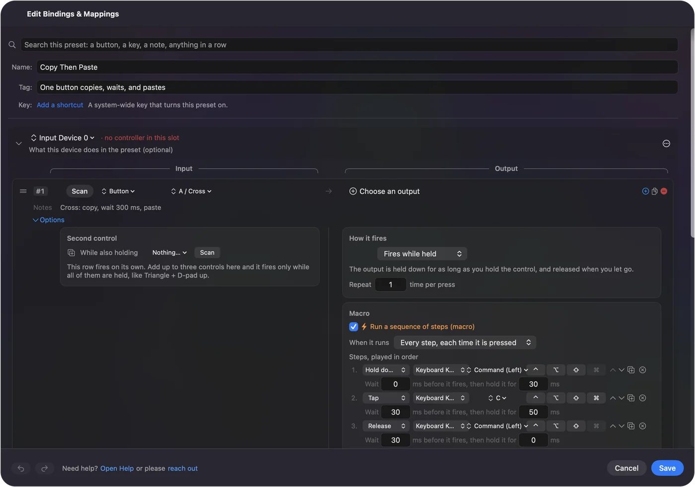Toggle the Option modifier on step 3
Viewport: 695px width, 487px height.
click(556, 426)
